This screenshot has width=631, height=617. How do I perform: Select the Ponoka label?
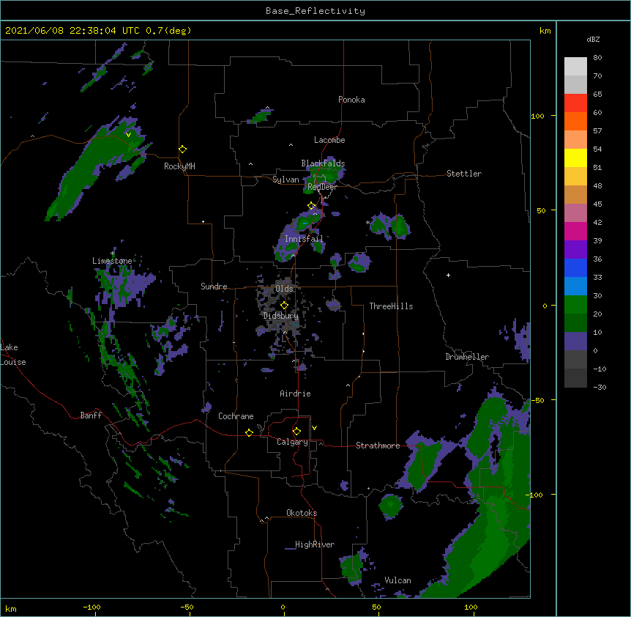point(351,100)
